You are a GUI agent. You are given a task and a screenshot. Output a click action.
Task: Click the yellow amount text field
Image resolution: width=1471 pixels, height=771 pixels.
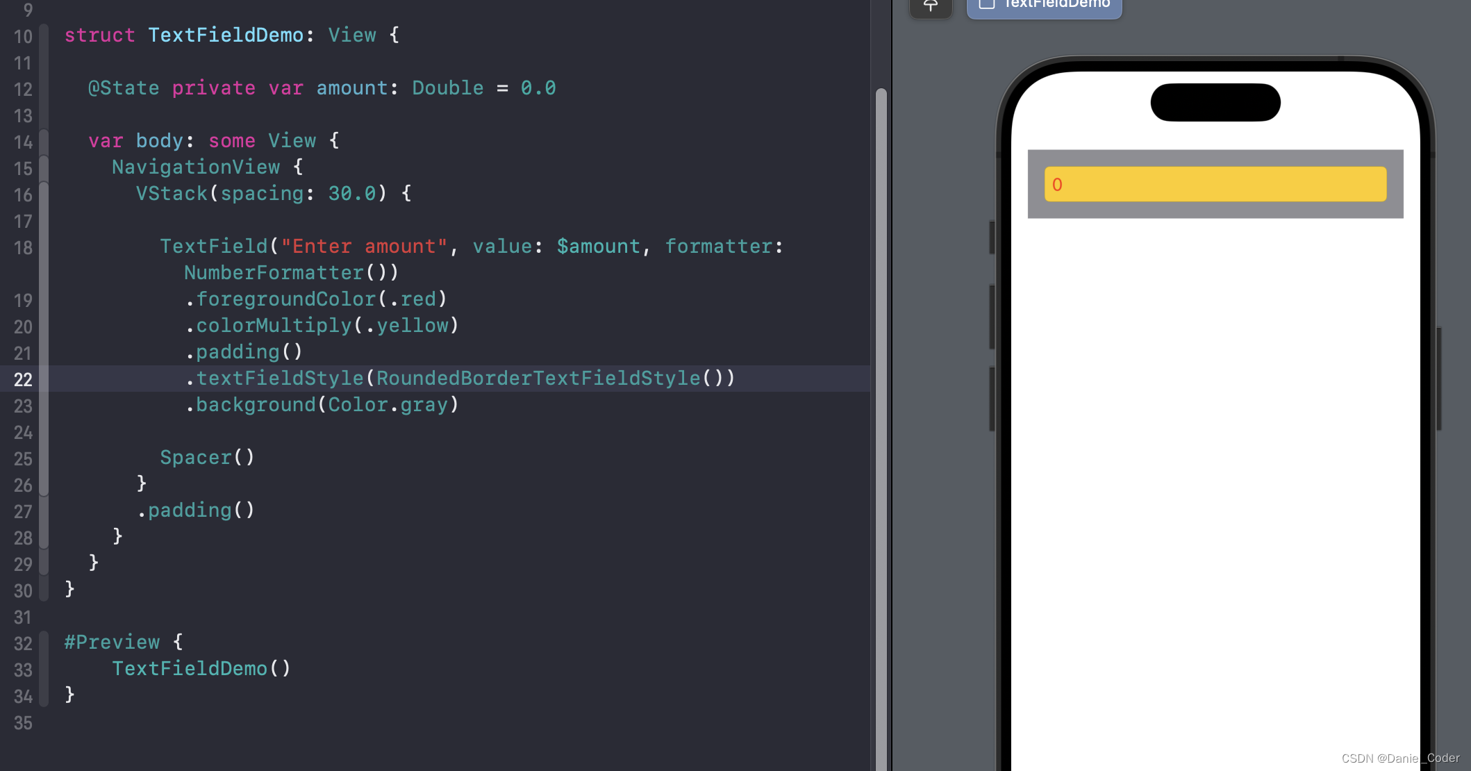[x=1215, y=184]
